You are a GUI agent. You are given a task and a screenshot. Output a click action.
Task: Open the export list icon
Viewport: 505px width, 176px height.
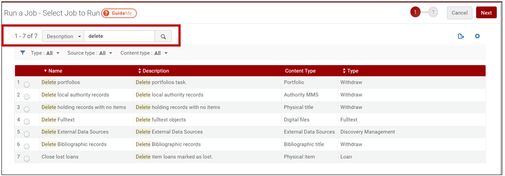(461, 36)
